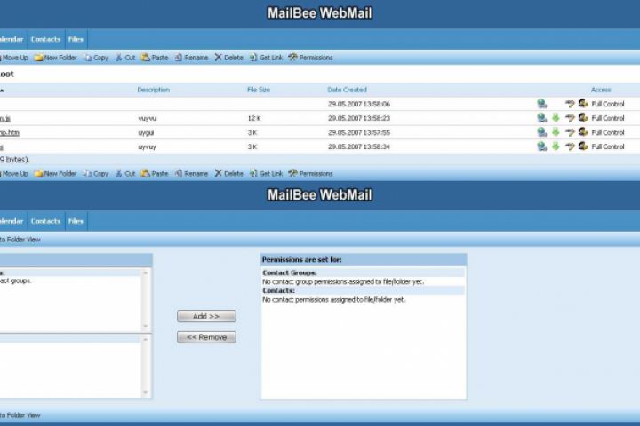Screen dimensions: 640x426
Task: Open the Files tab above the file list
Action: pyautogui.click(x=76, y=40)
